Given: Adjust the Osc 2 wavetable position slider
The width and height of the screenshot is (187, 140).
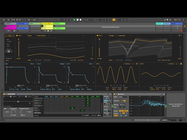Looking at the screenshot, I should click(x=180, y=48).
